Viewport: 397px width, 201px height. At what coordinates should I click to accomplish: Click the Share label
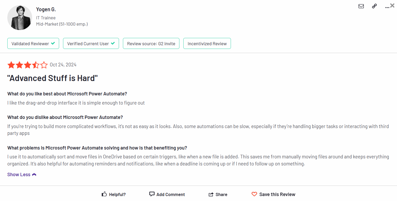coord(222,194)
